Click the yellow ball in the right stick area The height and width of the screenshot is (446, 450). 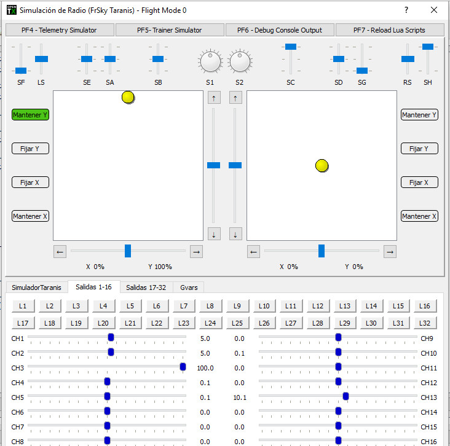pos(322,165)
